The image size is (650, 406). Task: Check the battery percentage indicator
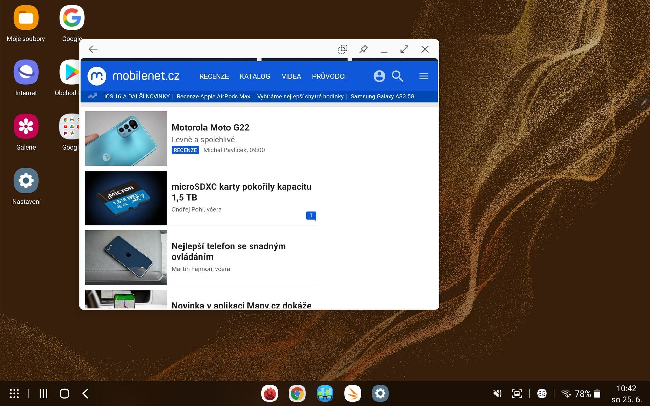[x=583, y=393]
